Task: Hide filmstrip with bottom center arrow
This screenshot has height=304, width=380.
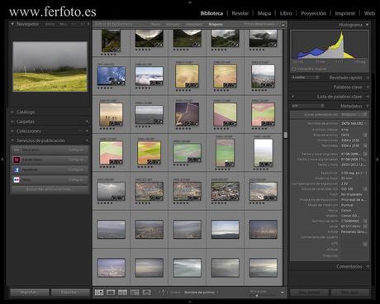Action: tap(190, 302)
